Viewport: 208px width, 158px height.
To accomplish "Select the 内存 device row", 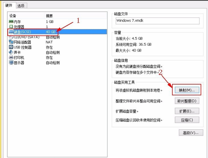I will (57, 21).
